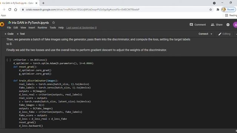Click the 'reset_grad()' call line
The image size is (237, 133).
pyautogui.click(x=27, y=122)
